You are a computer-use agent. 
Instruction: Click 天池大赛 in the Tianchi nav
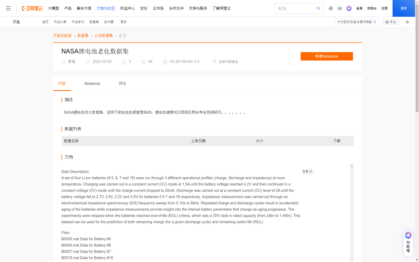coord(60,22)
